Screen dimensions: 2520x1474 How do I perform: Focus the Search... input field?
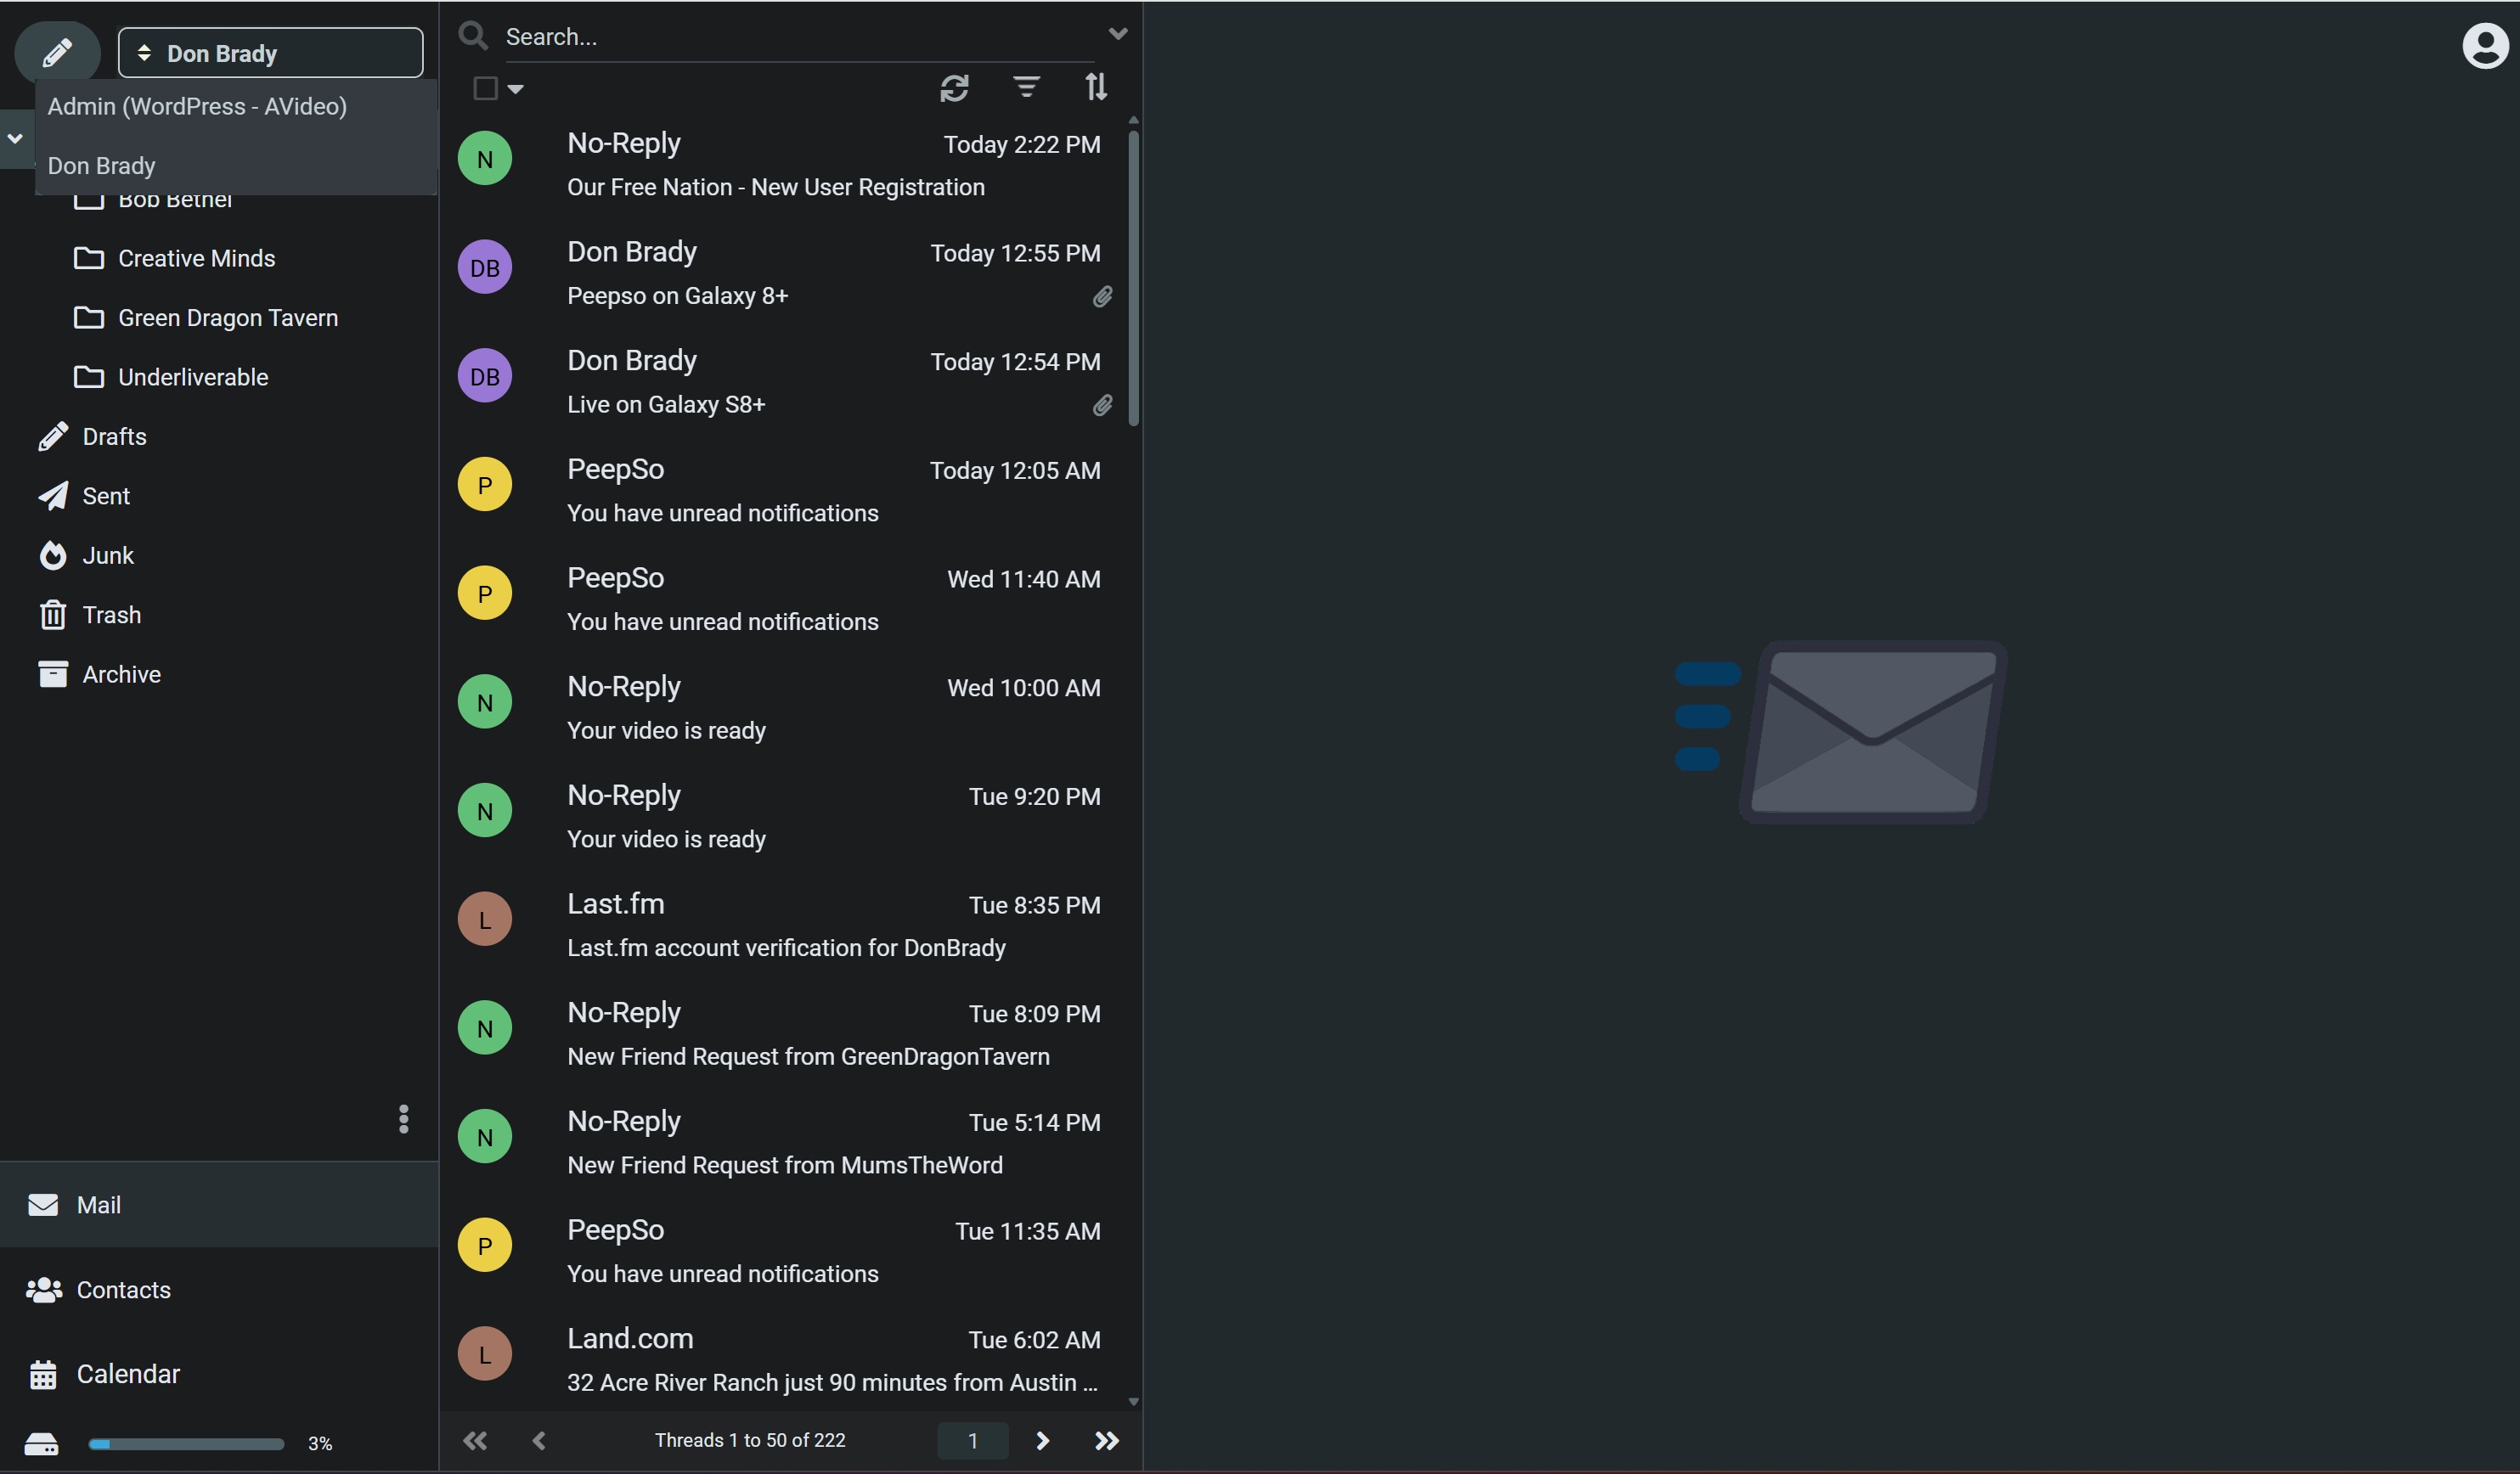800,37
